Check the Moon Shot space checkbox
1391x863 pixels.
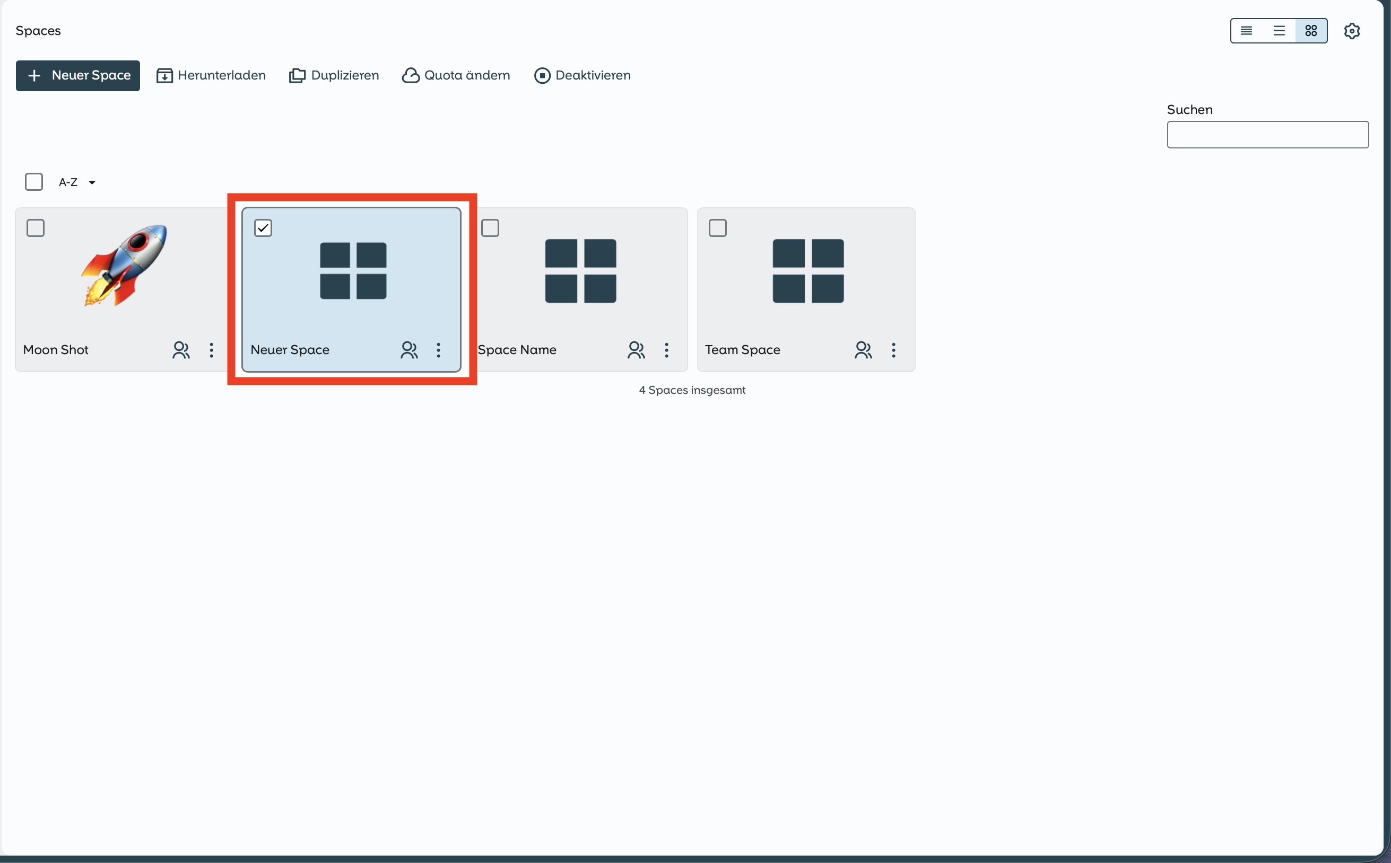36,228
